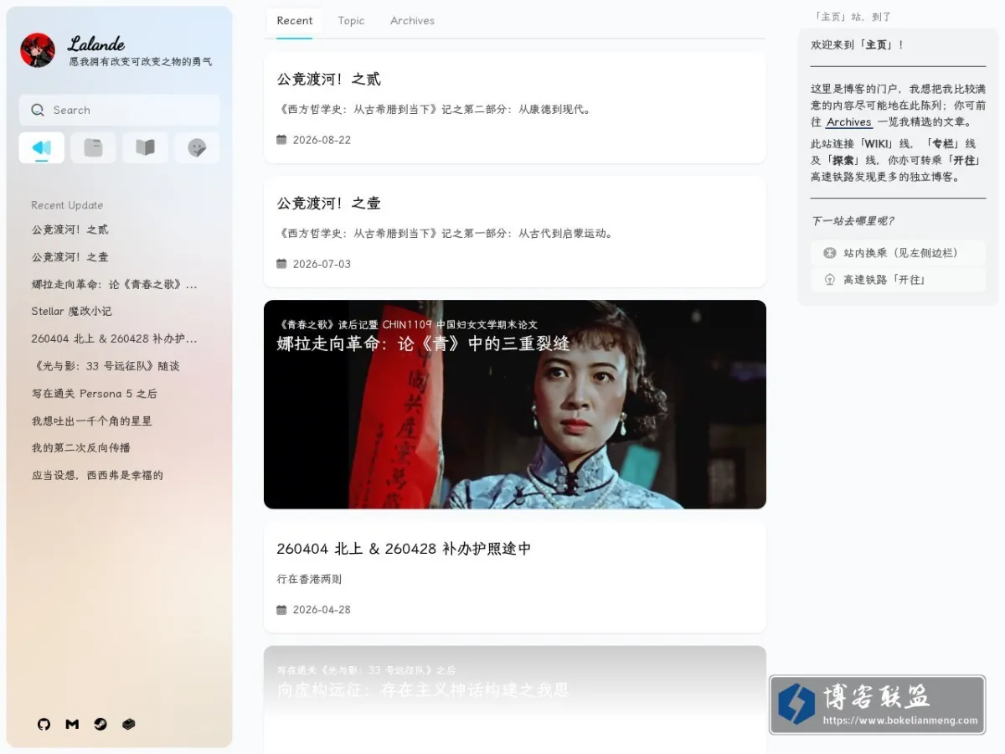Click the header 「主页」站，到了

[x=853, y=17]
